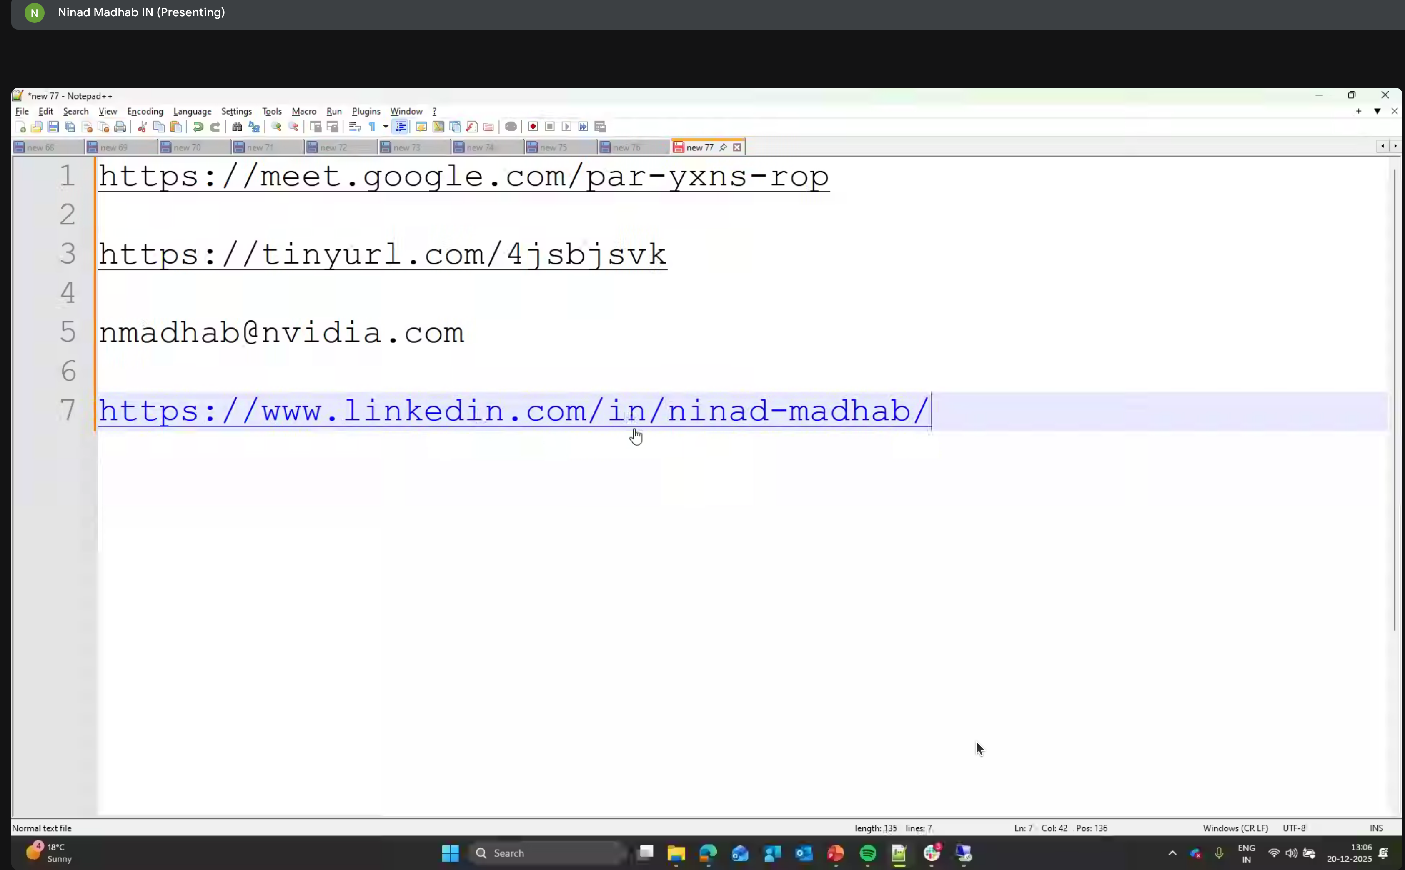Select the Cut tool in toolbar

tap(143, 127)
